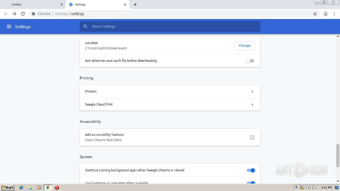The image size is (340, 191).
Task: Open the Opera icon in the taskbar
Action: 57,188
